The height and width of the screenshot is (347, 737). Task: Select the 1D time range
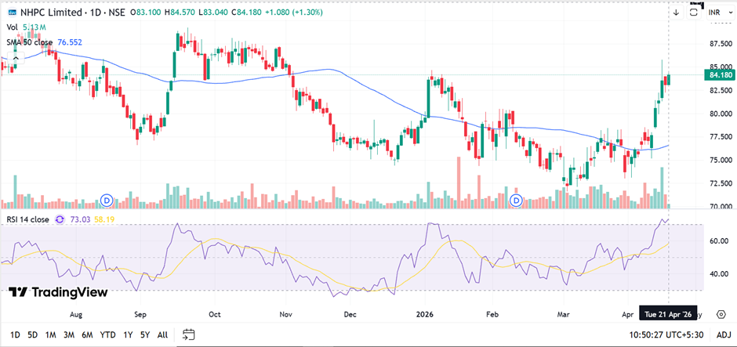[15, 334]
